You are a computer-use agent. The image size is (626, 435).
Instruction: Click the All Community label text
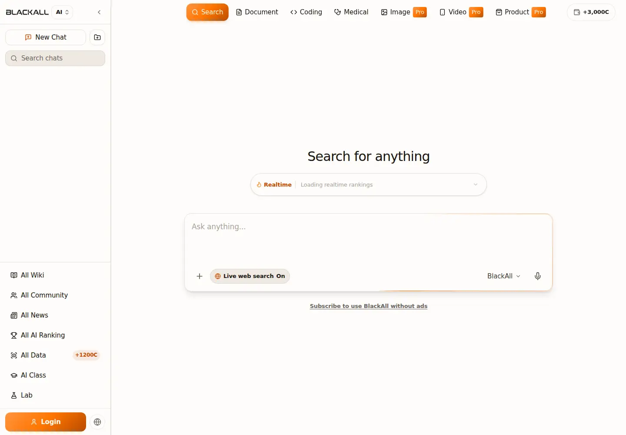click(x=44, y=295)
